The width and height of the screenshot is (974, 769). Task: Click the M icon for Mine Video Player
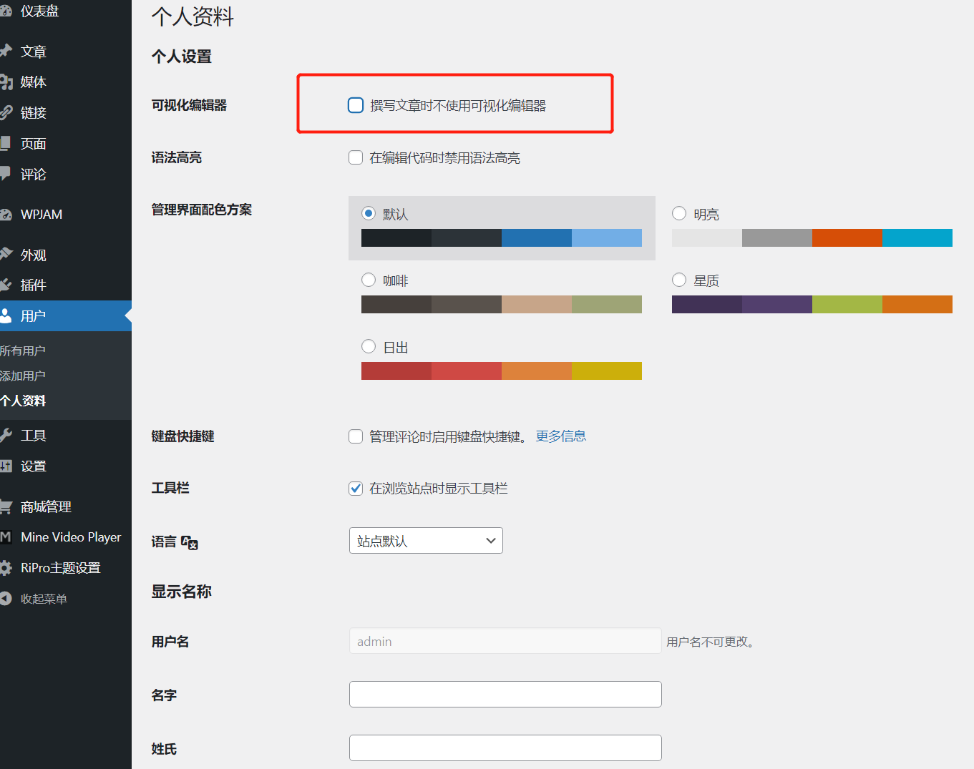(6, 537)
